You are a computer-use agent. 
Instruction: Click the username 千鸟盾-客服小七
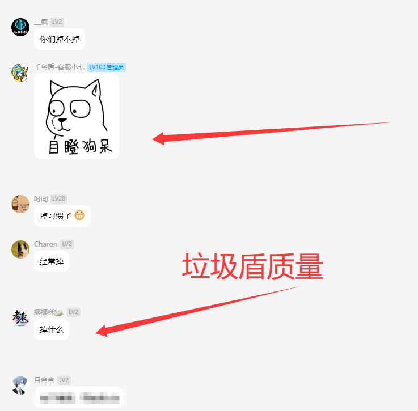(59, 67)
